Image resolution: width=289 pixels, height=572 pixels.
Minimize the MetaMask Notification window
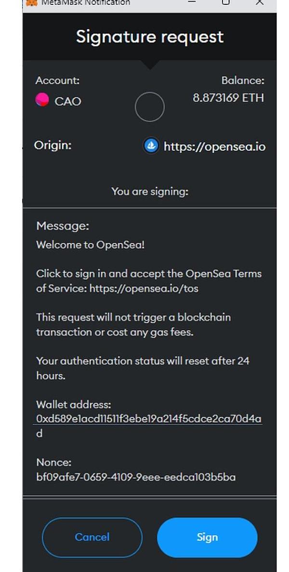point(192,2)
